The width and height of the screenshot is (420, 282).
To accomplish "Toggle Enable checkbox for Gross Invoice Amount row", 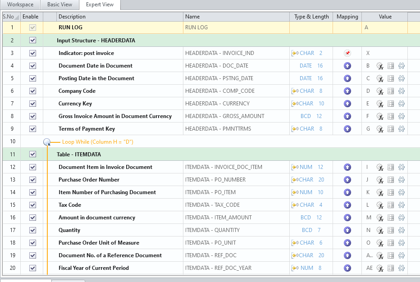I will (x=33, y=116).
